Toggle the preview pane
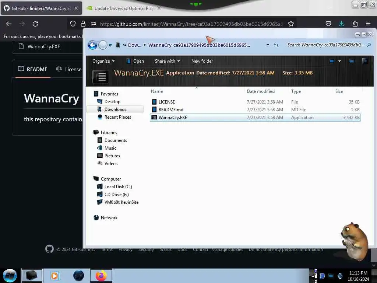 tap(352, 61)
